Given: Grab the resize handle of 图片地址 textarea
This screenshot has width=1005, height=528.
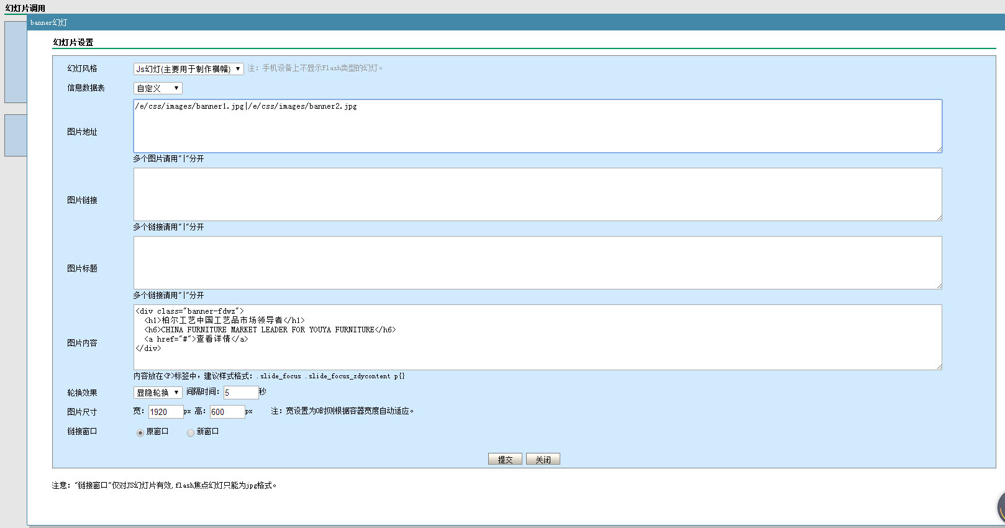Looking at the screenshot, I should pyautogui.click(x=939, y=150).
